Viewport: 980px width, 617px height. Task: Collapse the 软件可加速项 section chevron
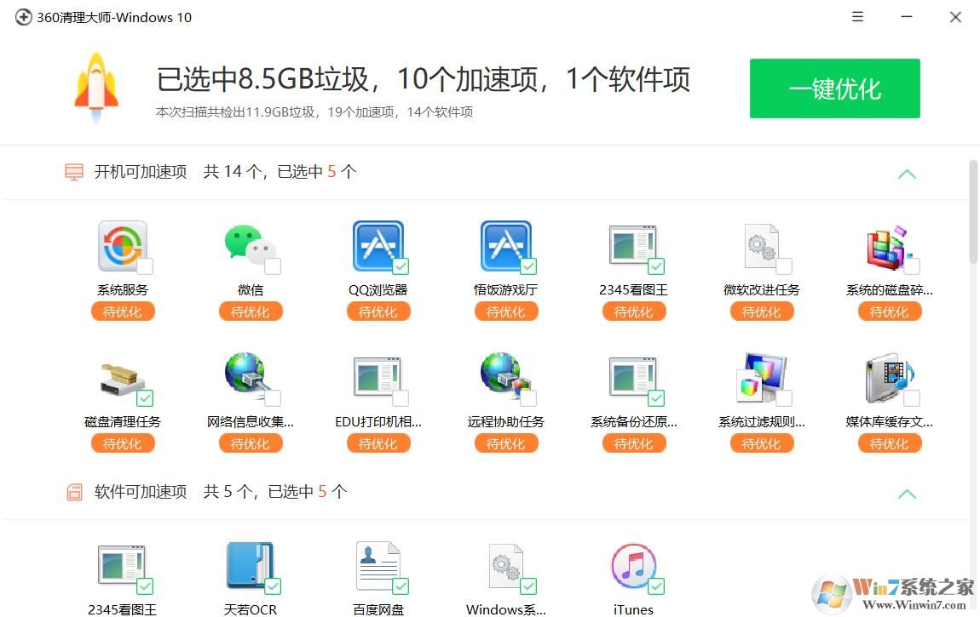907,494
